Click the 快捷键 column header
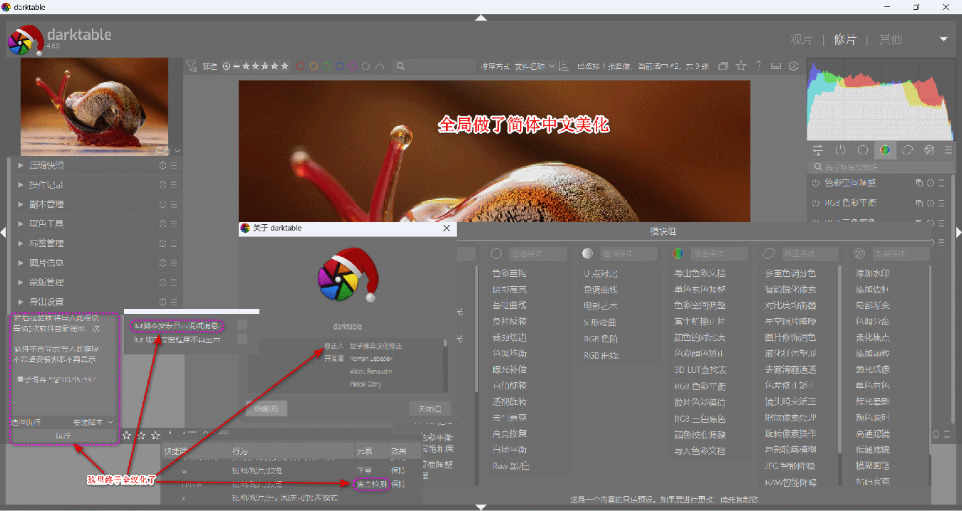The image size is (962, 511). point(195,451)
